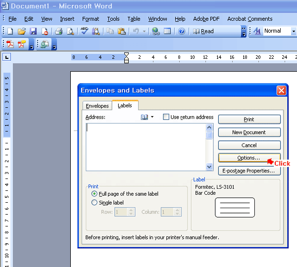Open the File menu
This screenshot has height=267, width=297.
click(12, 19)
